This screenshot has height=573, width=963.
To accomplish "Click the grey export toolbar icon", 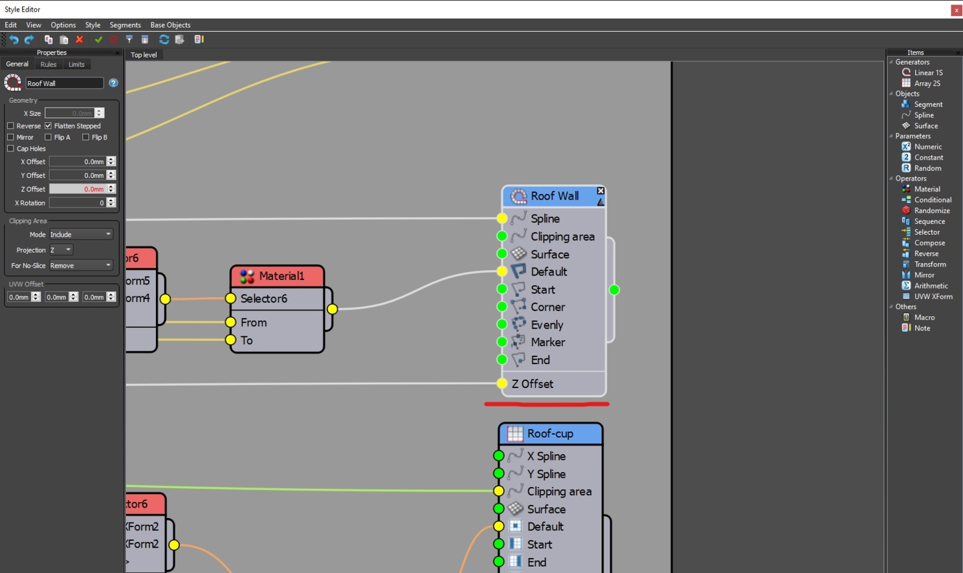I will pyautogui.click(x=180, y=39).
